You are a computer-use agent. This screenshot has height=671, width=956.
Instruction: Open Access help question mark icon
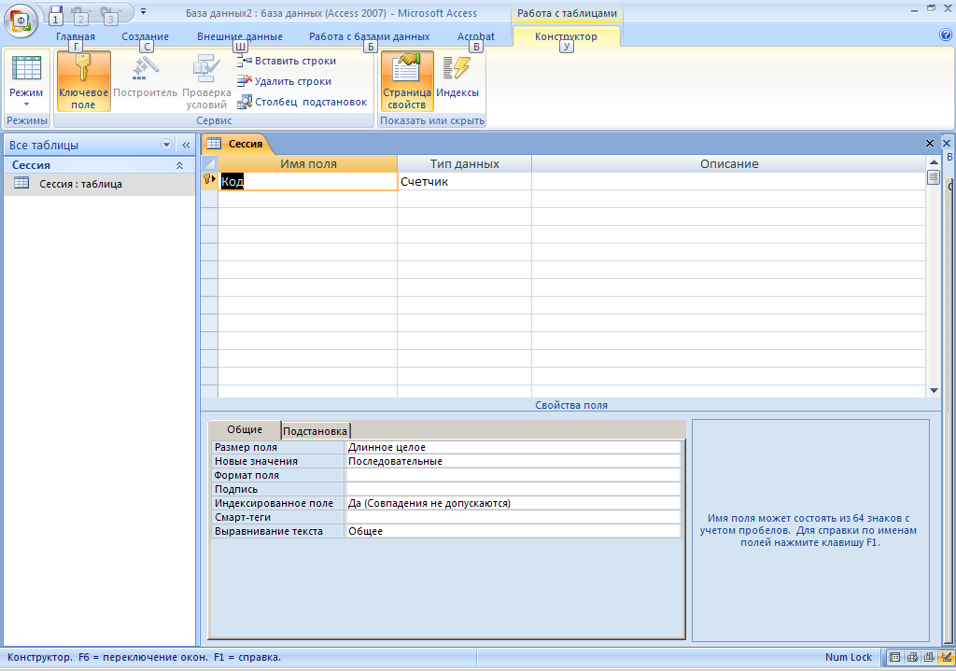[x=946, y=35]
